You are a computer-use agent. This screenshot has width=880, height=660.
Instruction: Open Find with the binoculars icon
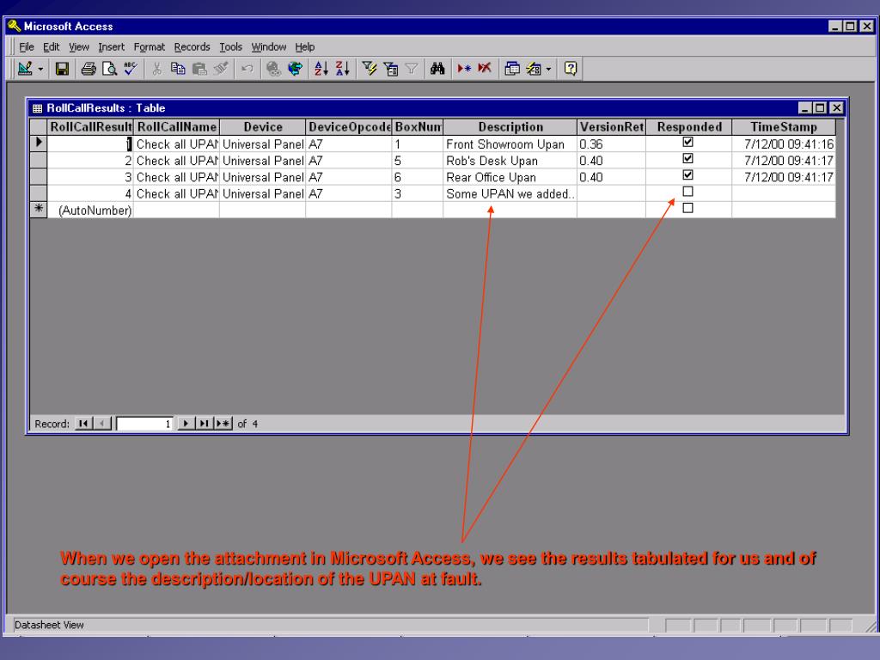(437, 69)
